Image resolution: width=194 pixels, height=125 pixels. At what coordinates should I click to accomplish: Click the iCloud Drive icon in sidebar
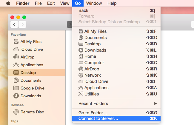pyautogui.click(x=16, y=49)
